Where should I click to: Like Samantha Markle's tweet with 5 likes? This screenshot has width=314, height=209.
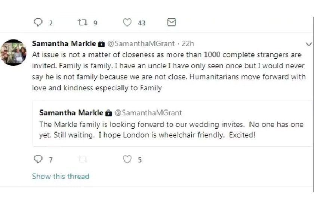[x=127, y=160]
